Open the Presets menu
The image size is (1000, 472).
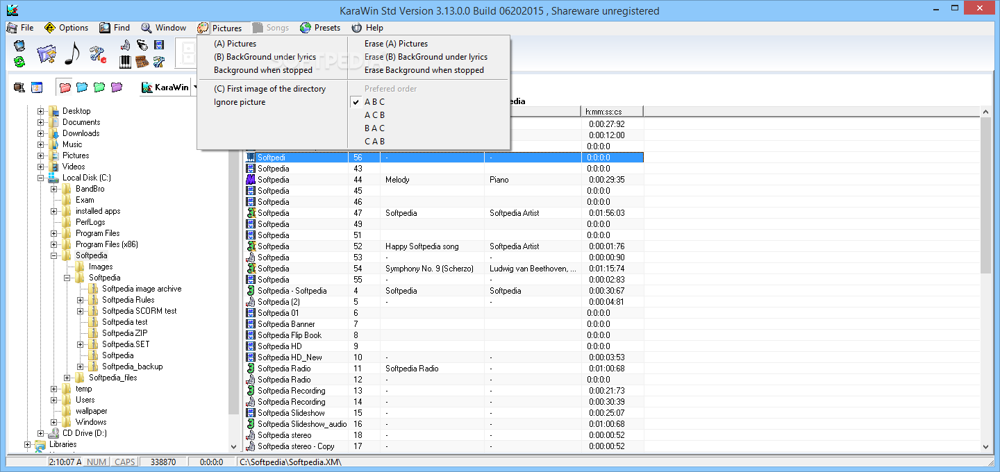click(320, 28)
